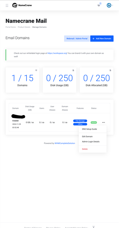This screenshot has height=228, width=119.
Task: Open the three-dot domain actions menu
Action: 103,123
